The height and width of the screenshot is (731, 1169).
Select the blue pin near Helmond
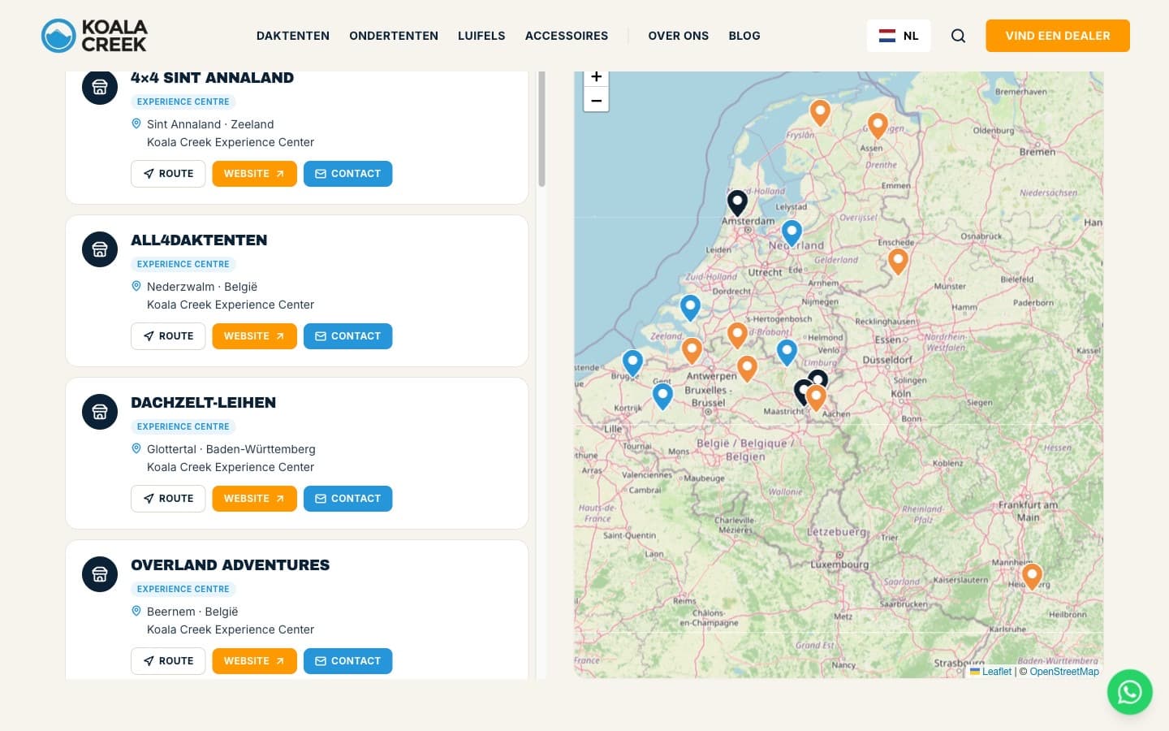(x=787, y=353)
